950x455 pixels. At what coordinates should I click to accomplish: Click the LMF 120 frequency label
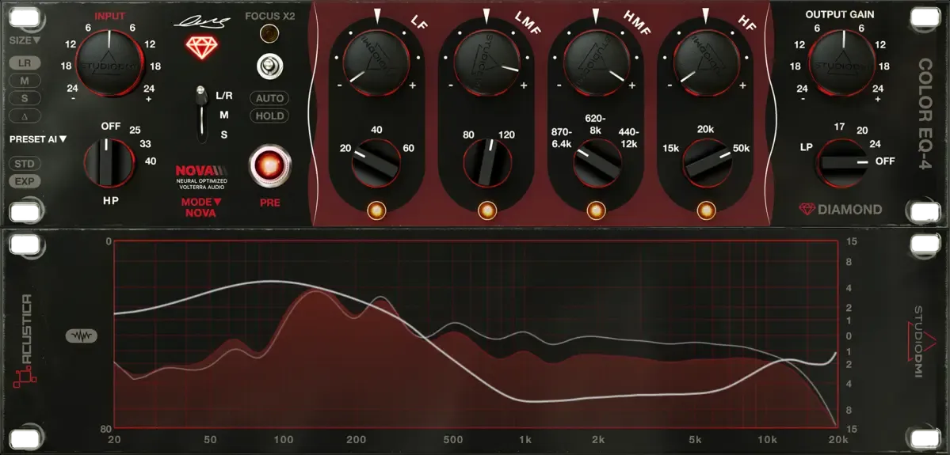click(x=506, y=135)
